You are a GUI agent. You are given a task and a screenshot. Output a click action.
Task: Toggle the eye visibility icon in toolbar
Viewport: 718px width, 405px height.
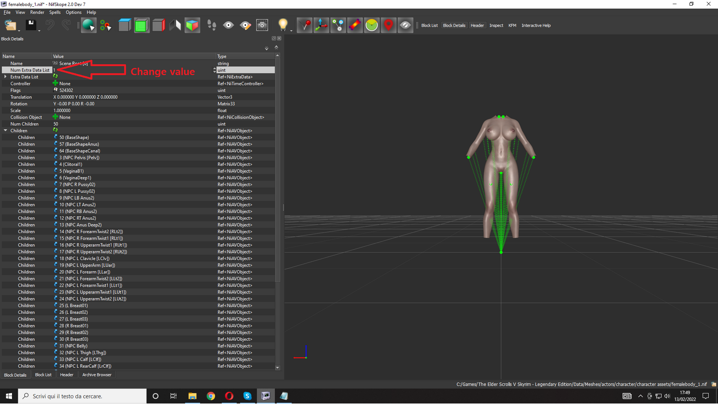[x=228, y=25]
